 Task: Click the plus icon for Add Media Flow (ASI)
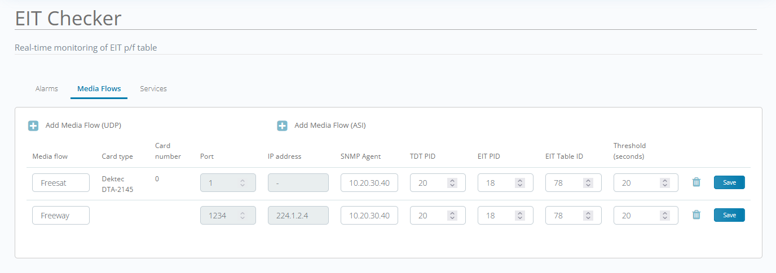tap(282, 126)
